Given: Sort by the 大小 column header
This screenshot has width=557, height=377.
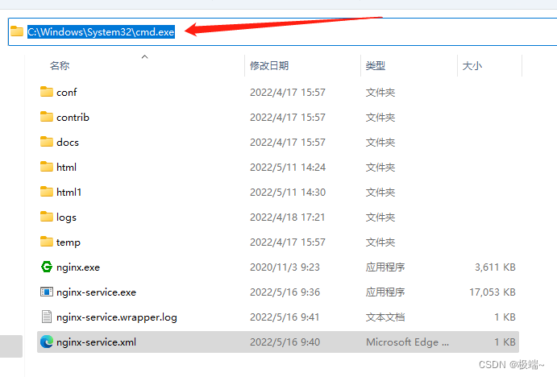Looking at the screenshot, I should 472,66.
